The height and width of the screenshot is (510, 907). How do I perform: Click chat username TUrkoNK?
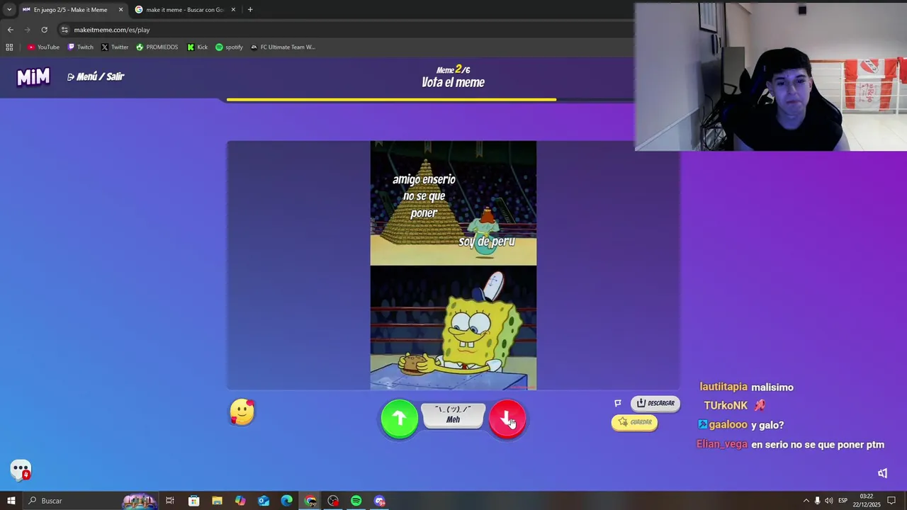(x=726, y=406)
